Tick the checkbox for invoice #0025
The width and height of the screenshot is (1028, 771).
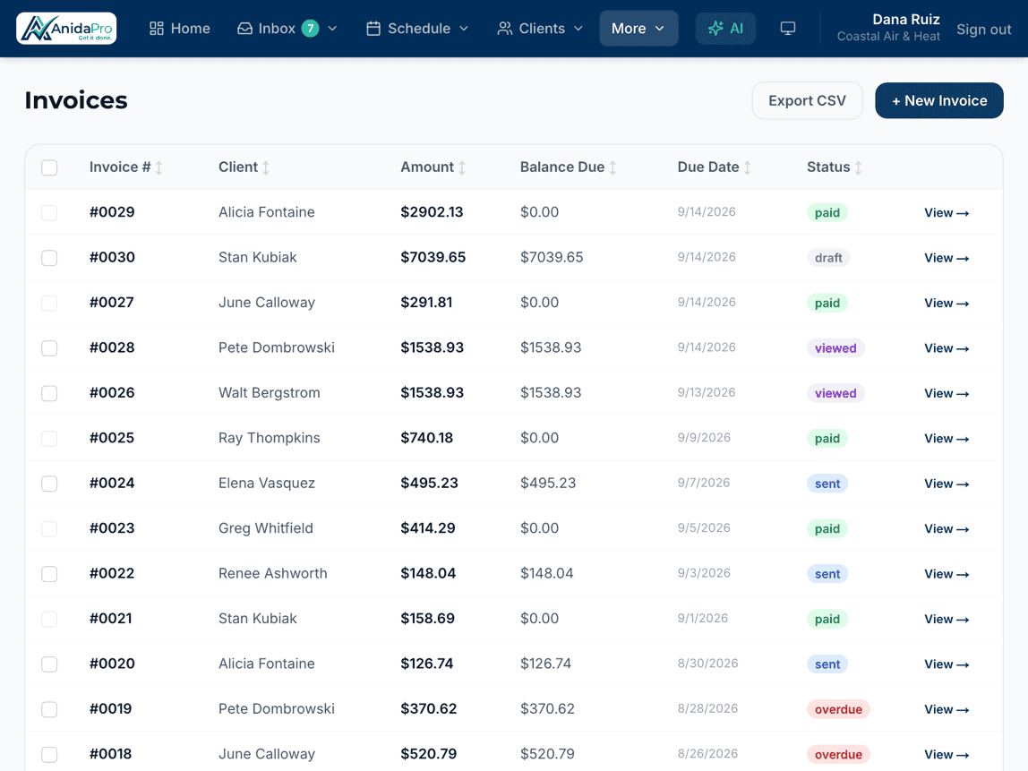(x=49, y=439)
